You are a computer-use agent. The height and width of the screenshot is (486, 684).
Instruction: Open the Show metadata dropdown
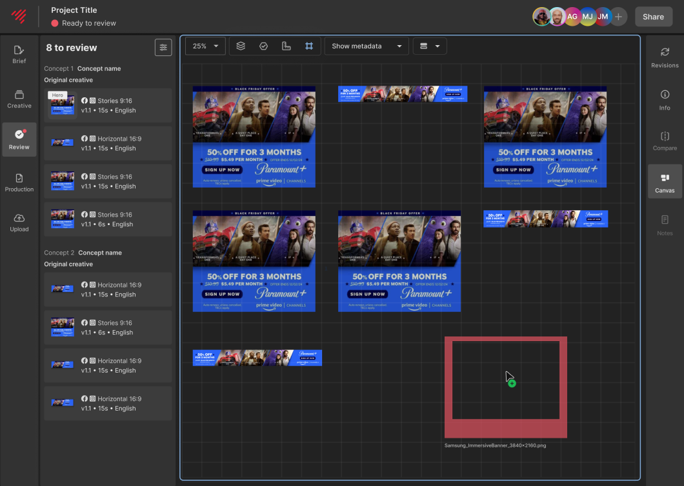tap(367, 46)
